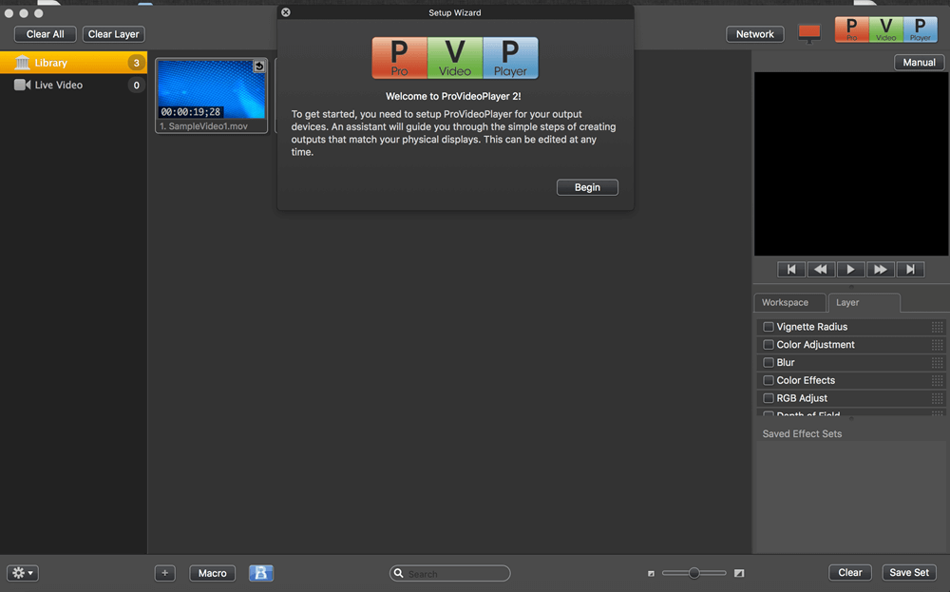This screenshot has height=592, width=950.
Task: Skip to next clip in transport
Action: point(910,269)
